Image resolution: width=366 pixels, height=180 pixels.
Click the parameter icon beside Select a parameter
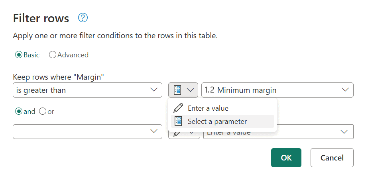coord(179,121)
